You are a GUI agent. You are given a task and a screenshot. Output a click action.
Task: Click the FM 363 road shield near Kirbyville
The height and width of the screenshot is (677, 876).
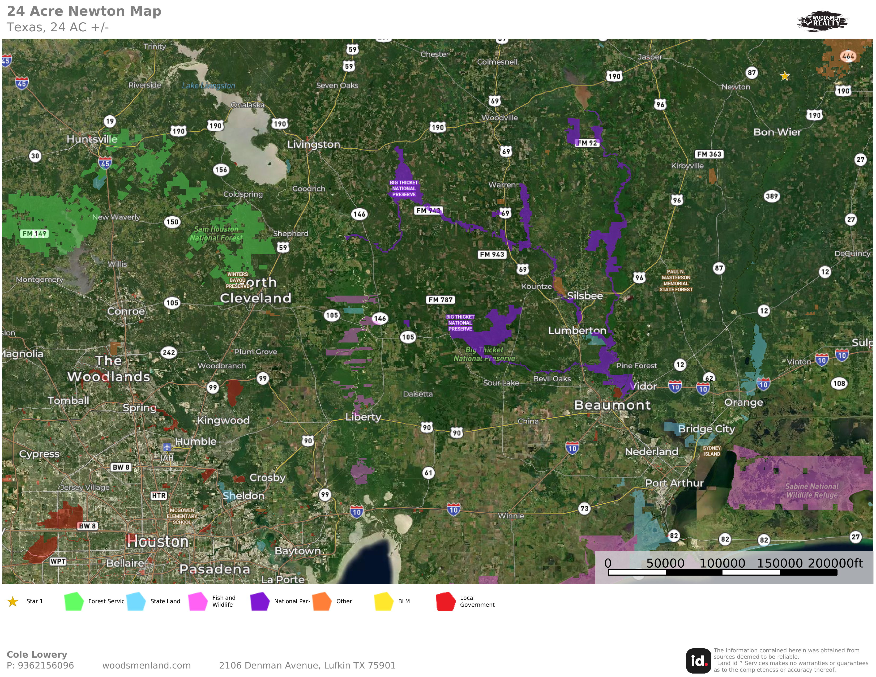(x=709, y=154)
